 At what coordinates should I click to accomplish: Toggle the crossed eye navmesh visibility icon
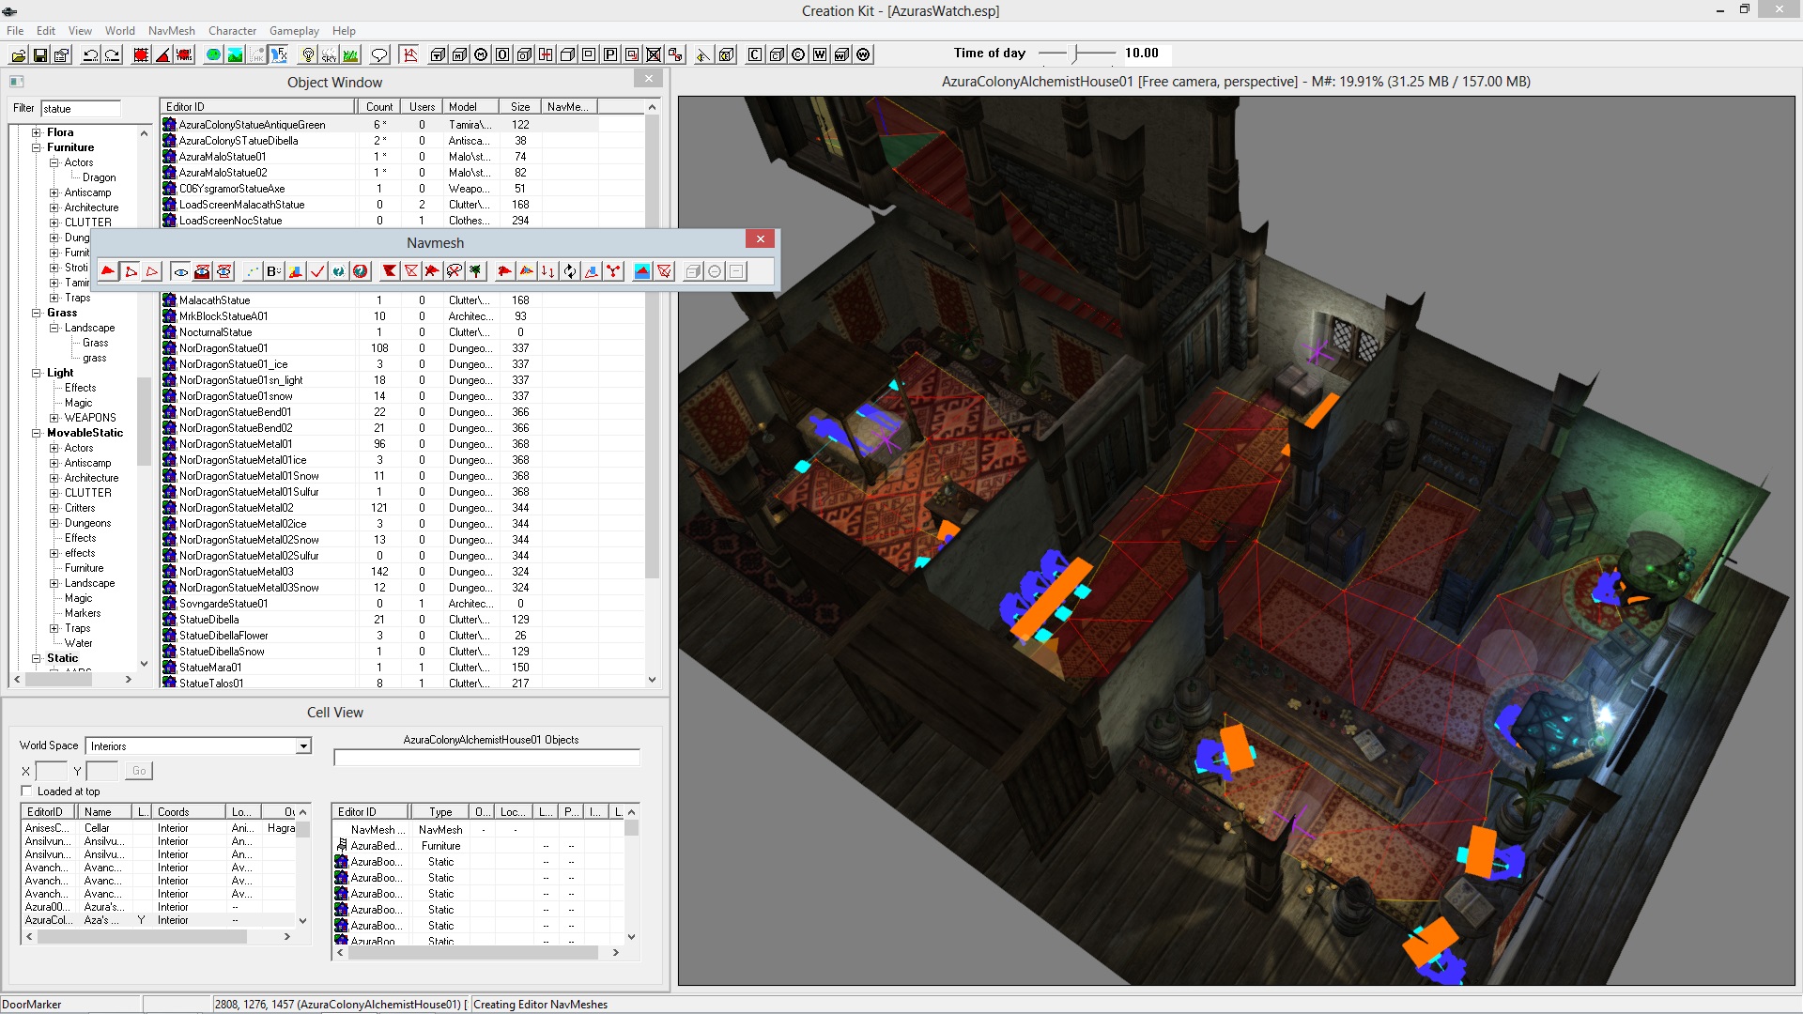[x=223, y=271]
